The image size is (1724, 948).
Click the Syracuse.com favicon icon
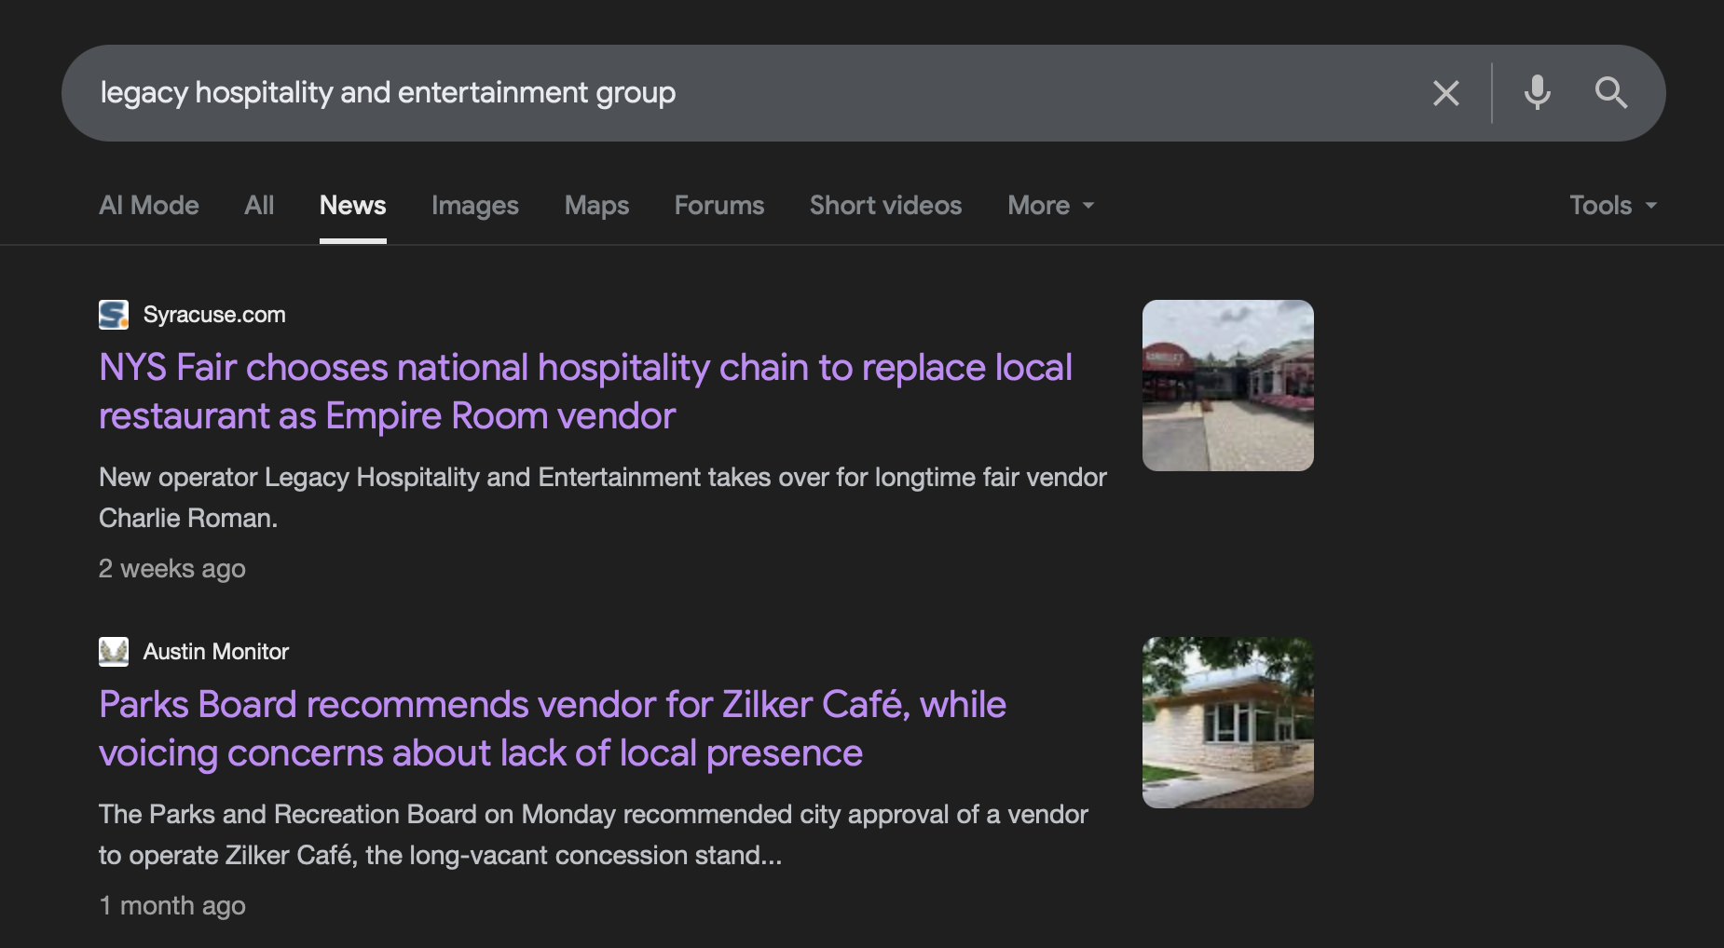pos(114,315)
